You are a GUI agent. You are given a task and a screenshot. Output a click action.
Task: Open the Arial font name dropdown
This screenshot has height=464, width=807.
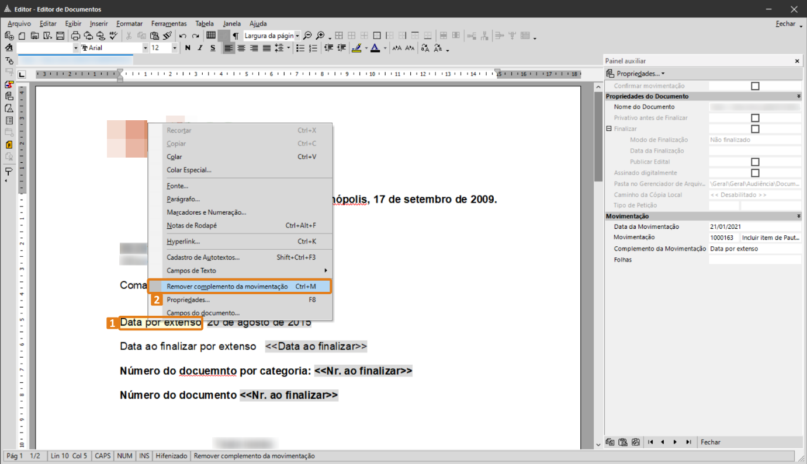point(146,48)
